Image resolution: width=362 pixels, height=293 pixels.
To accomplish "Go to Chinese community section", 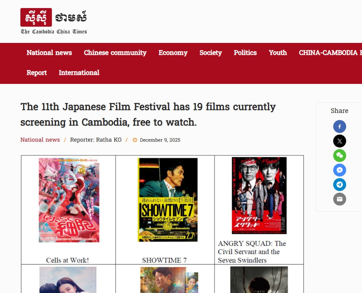I will (115, 53).
